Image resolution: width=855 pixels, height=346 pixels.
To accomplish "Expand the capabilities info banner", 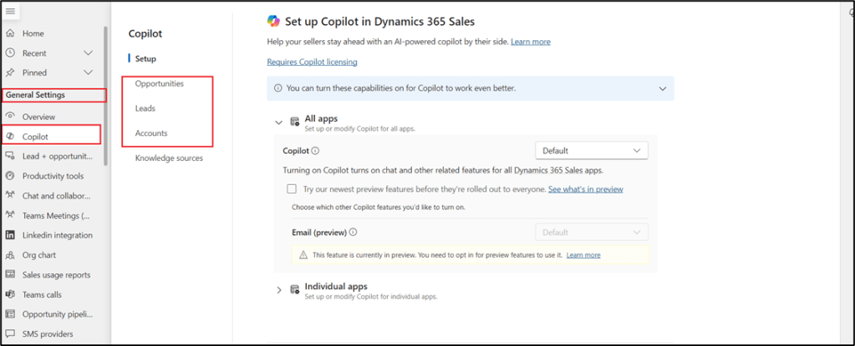I will pyautogui.click(x=663, y=88).
